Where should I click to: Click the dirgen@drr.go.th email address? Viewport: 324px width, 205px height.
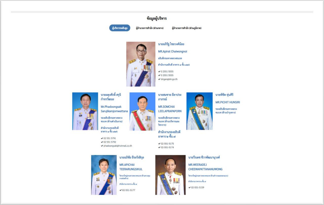(169, 79)
